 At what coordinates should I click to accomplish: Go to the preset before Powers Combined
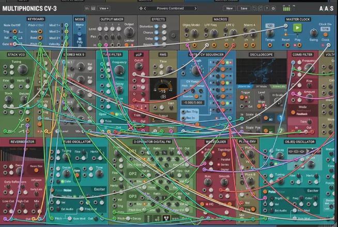(x=145, y=8)
